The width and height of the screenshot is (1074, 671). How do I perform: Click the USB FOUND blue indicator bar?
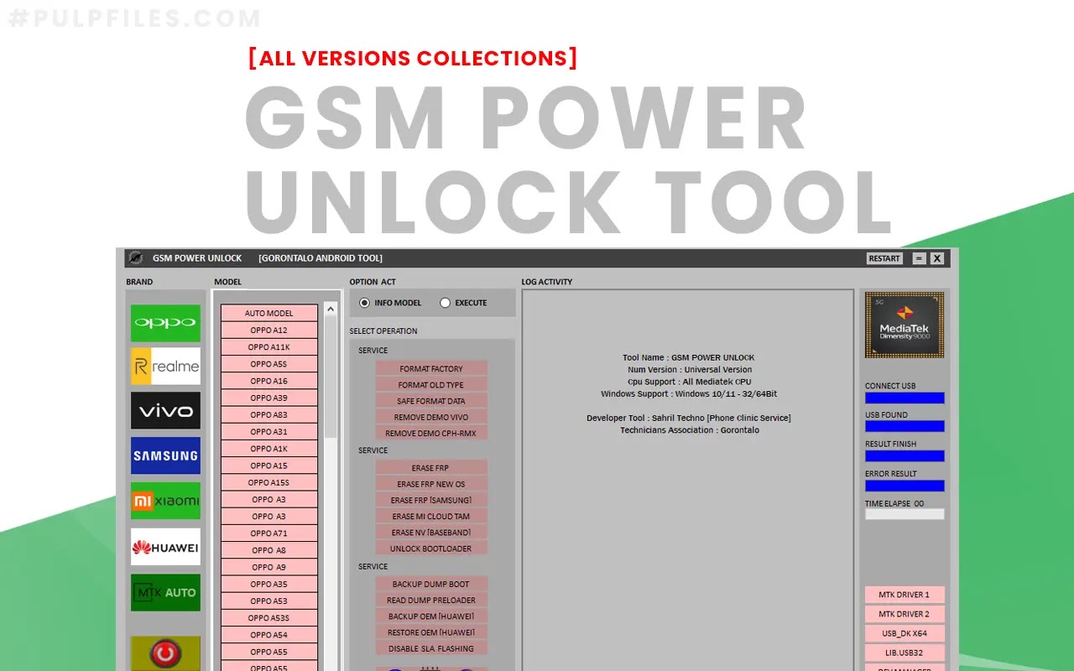905,426
